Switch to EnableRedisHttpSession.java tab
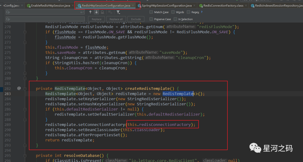Screen dimensions: 303x162 50,6
